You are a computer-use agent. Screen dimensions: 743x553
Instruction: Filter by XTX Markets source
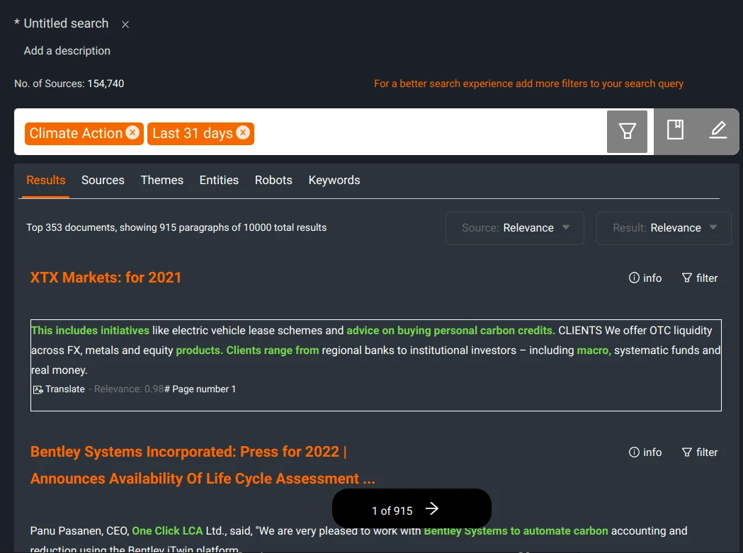point(699,278)
